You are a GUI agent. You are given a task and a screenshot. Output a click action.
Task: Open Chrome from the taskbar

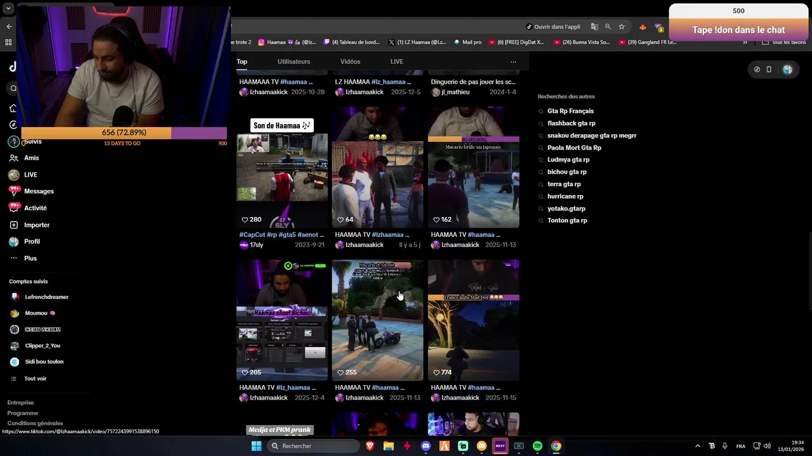point(556,446)
